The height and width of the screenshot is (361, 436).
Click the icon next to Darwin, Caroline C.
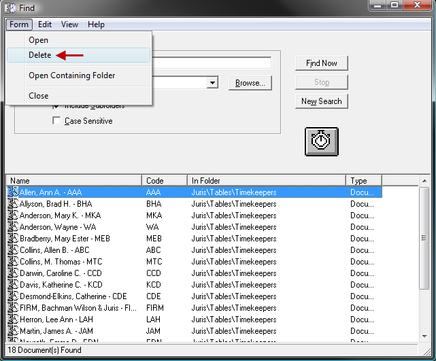click(x=13, y=273)
